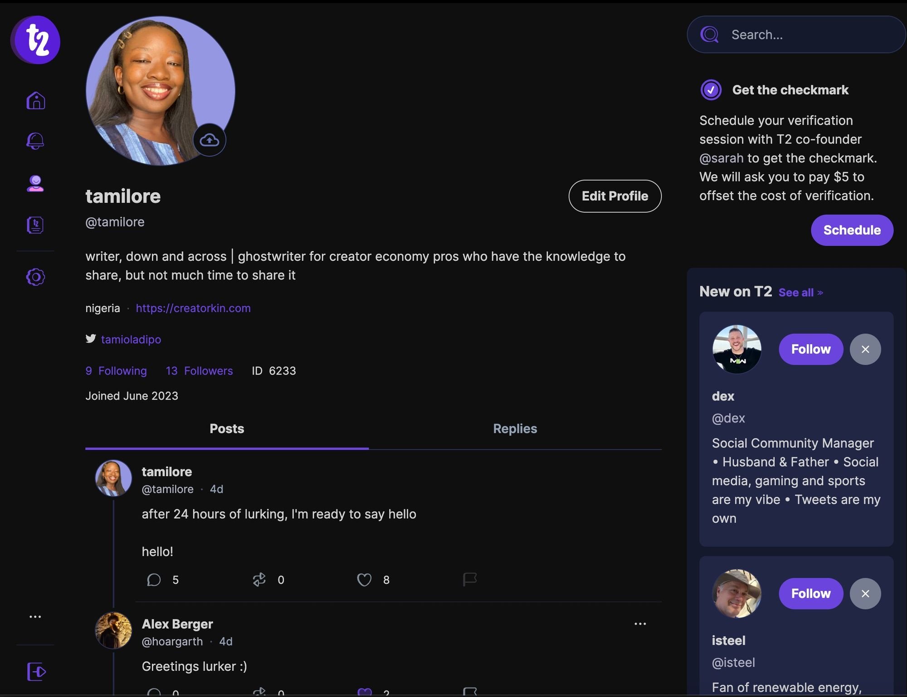Screen dimensions: 907x697
Task: Click the upload/camera profile photo icon
Action: [x=210, y=139]
